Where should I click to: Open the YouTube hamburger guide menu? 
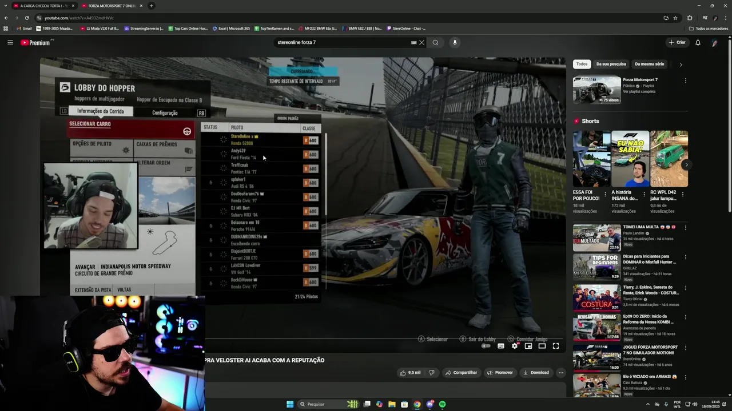(10, 42)
